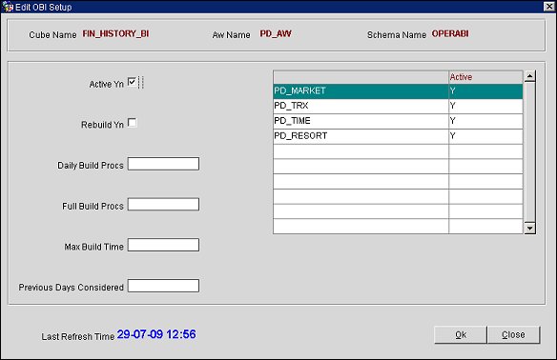Click the Full Build Procs field

coord(163,205)
